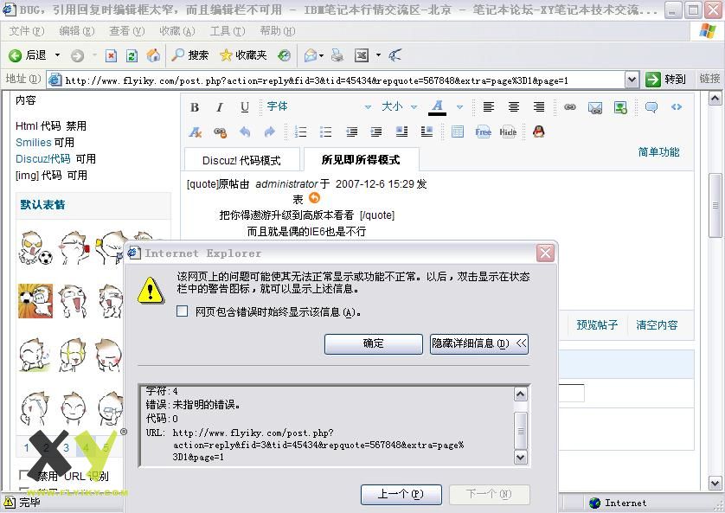Click the 清空内容 clear content link
725x513 pixels.
657,324
